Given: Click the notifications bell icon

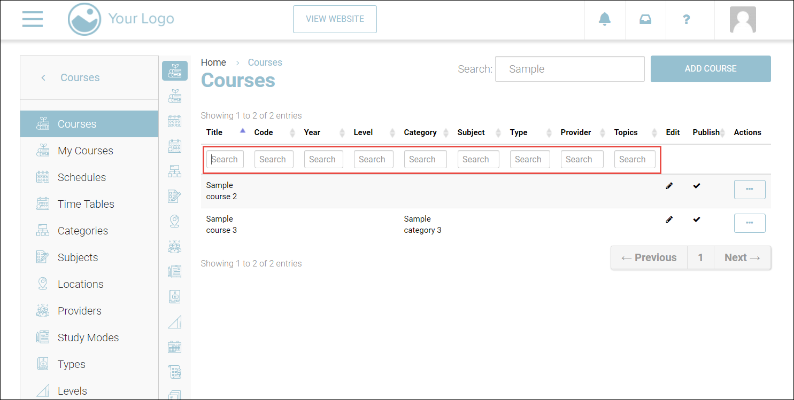Looking at the screenshot, I should coord(604,19).
